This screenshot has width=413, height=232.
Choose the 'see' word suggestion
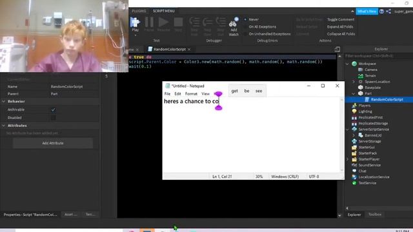[x=259, y=91]
